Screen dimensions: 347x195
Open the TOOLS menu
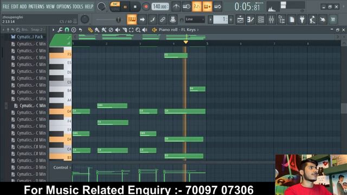78,6
